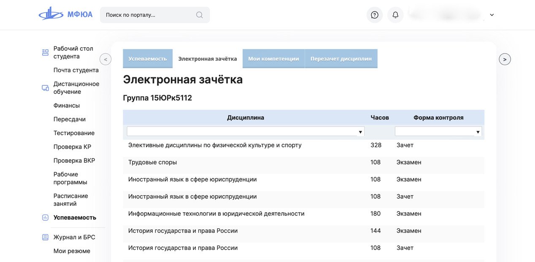Viewport: 535px width, 262px height.
Task: Switch to the Успеваемость tab
Action: (x=148, y=59)
